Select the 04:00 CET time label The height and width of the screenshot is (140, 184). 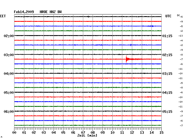point(9,74)
